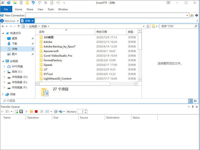Screen dimensions: 200x150
Task: Click the red stop transfer queue icon
Action: tap(36, 112)
